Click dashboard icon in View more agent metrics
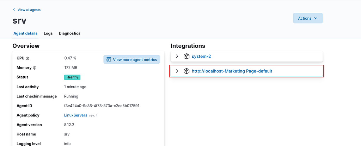 pyautogui.click(x=109, y=60)
